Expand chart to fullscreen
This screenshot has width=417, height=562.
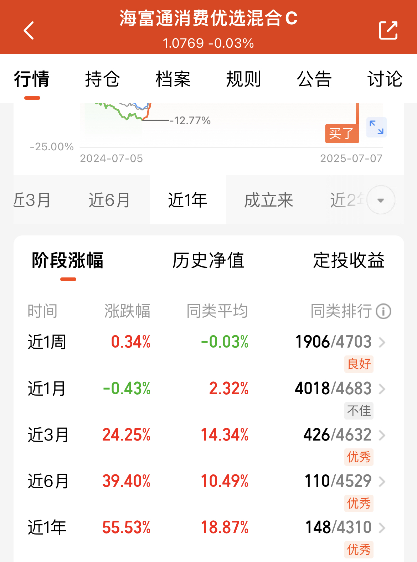[376, 127]
